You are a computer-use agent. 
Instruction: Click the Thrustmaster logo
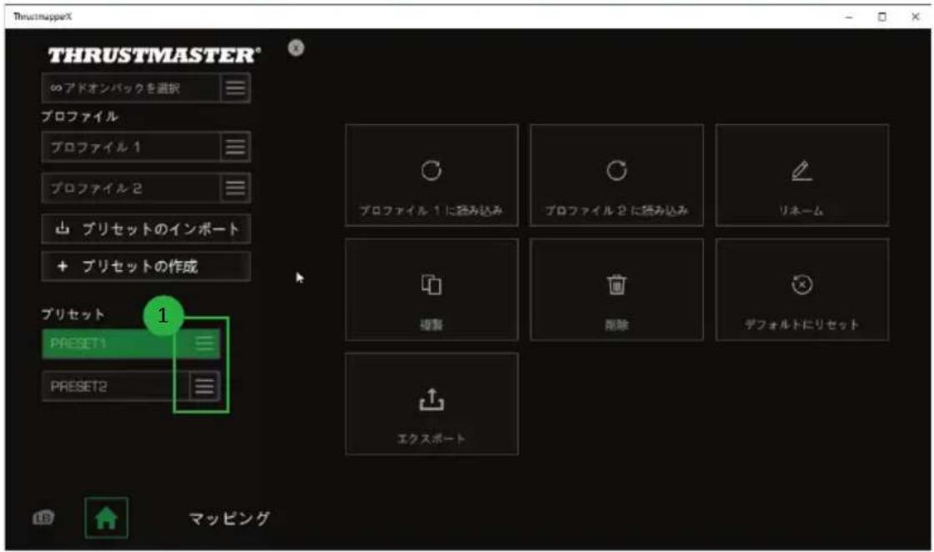[154, 55]
